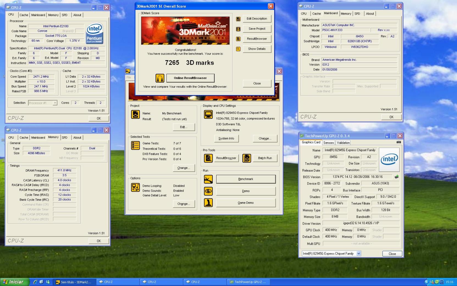Click the Windows Start flag icon
This screenshot has width=457, height=286.
point(5,282)
